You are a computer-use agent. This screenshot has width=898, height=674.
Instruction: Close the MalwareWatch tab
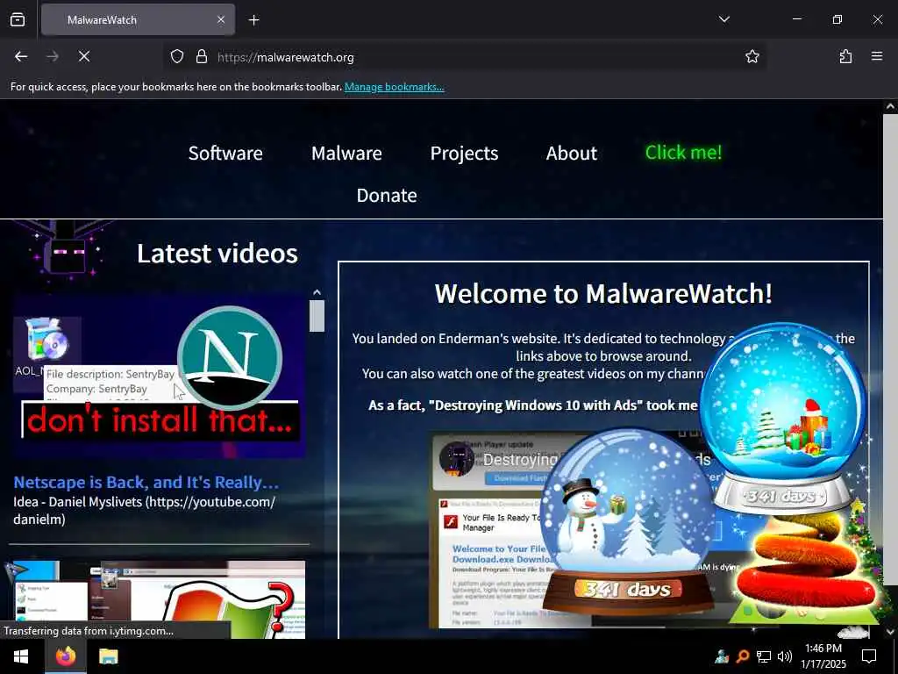221,19
